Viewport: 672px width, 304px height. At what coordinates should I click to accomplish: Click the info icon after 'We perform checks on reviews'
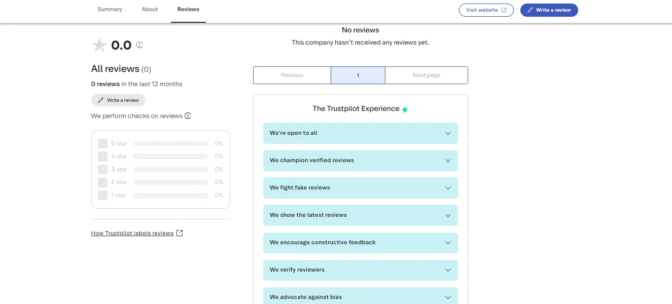[188, 116]
